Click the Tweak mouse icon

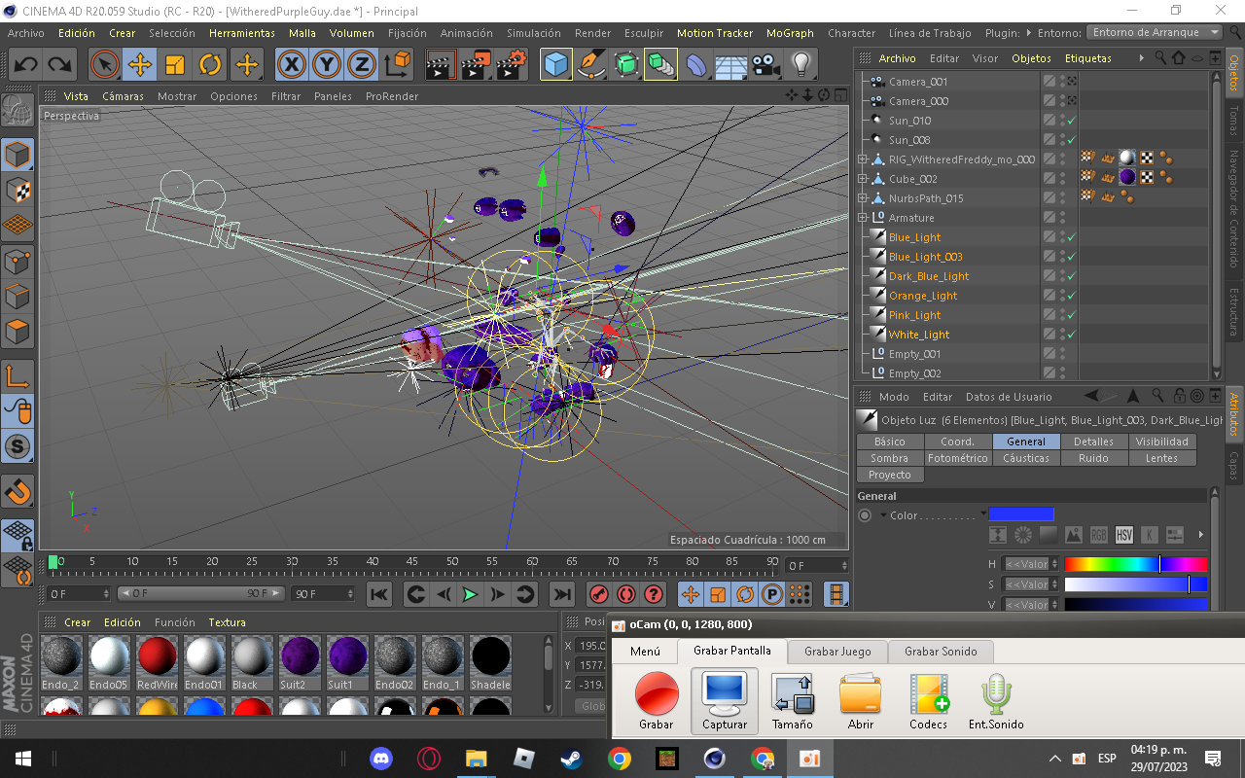coord(18,411)
